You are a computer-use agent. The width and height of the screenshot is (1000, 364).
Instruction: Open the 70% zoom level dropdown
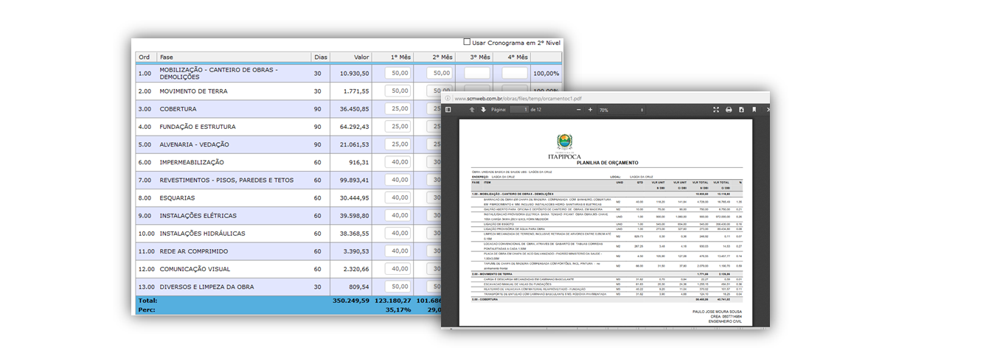point(622,110)
